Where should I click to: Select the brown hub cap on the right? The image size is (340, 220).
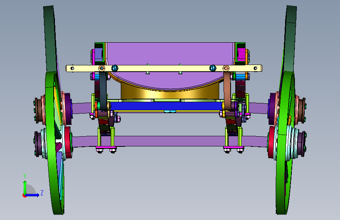click(302, 111)
